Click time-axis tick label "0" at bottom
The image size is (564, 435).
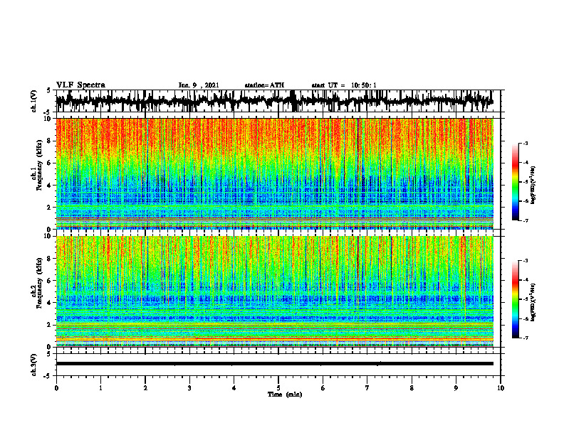56,388
